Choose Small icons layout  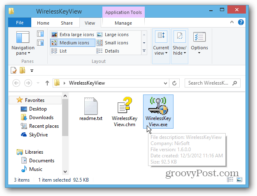[113, 43]
